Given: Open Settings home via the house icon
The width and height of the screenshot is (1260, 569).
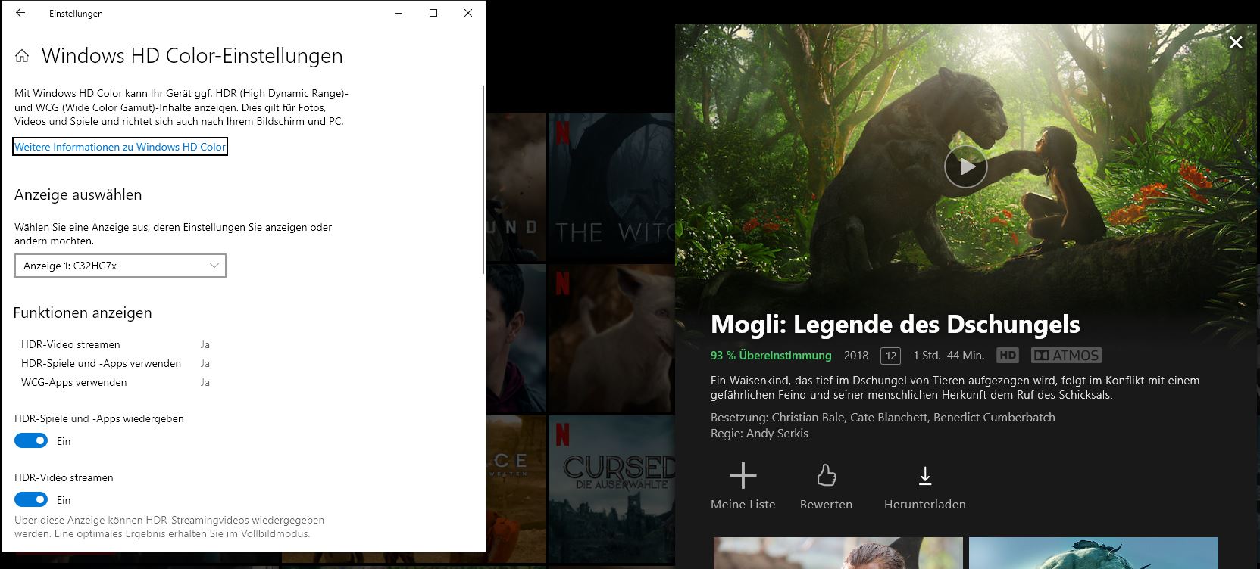Looking at the screenshot, I should click(x=22, y=56).
